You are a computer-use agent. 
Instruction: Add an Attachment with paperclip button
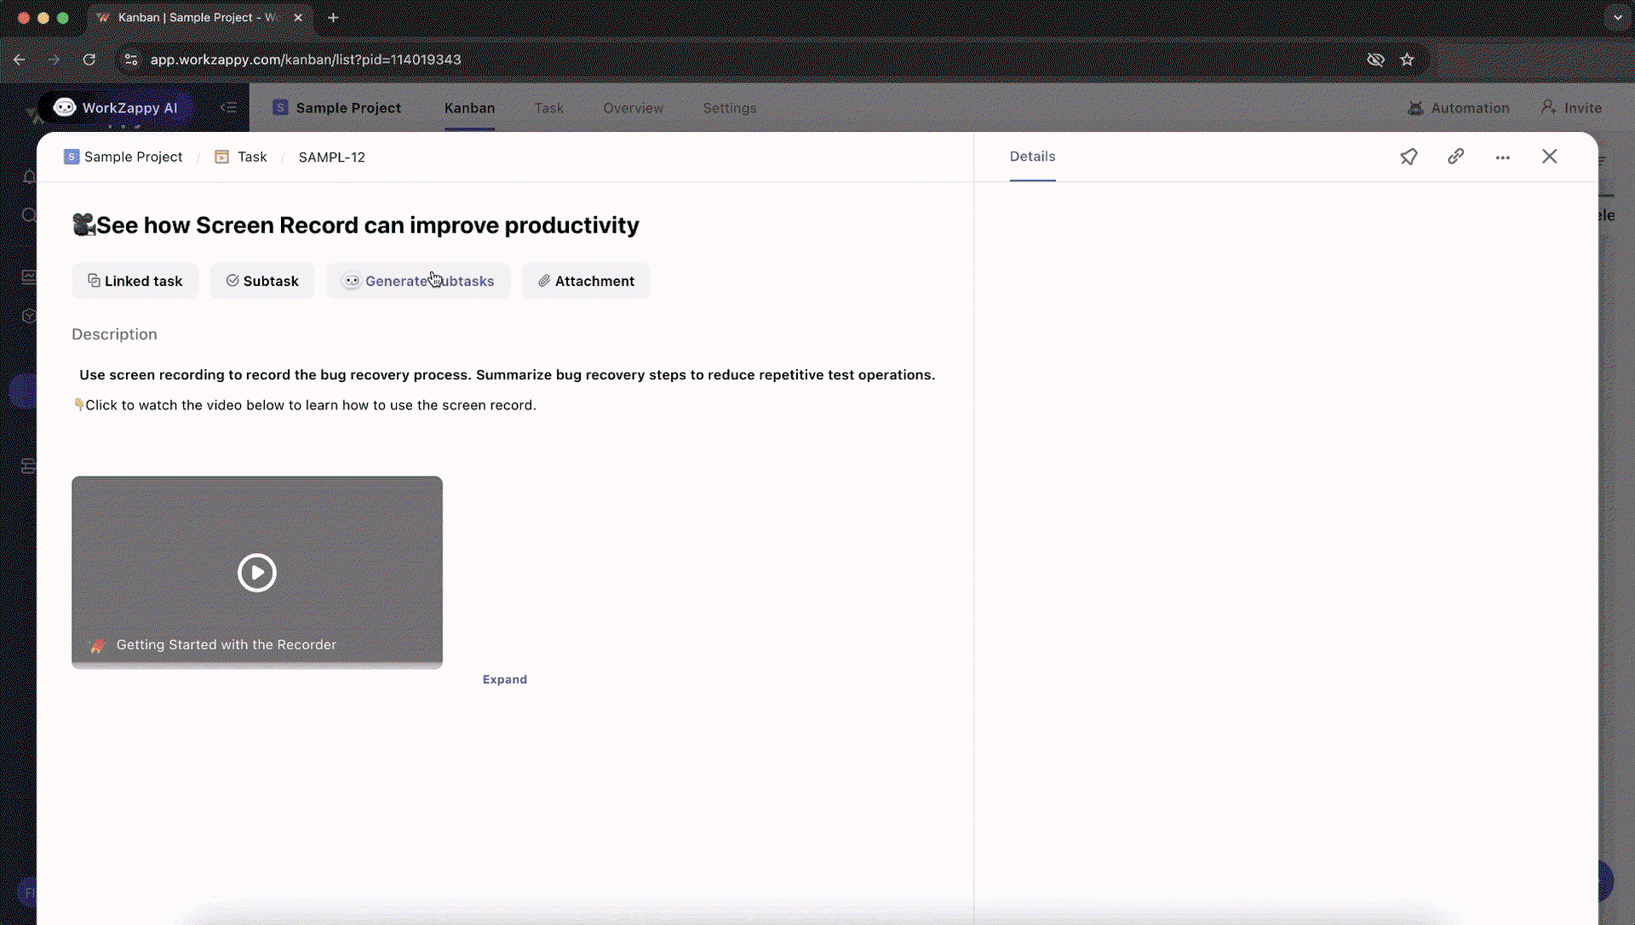click(x=586, y=281)
